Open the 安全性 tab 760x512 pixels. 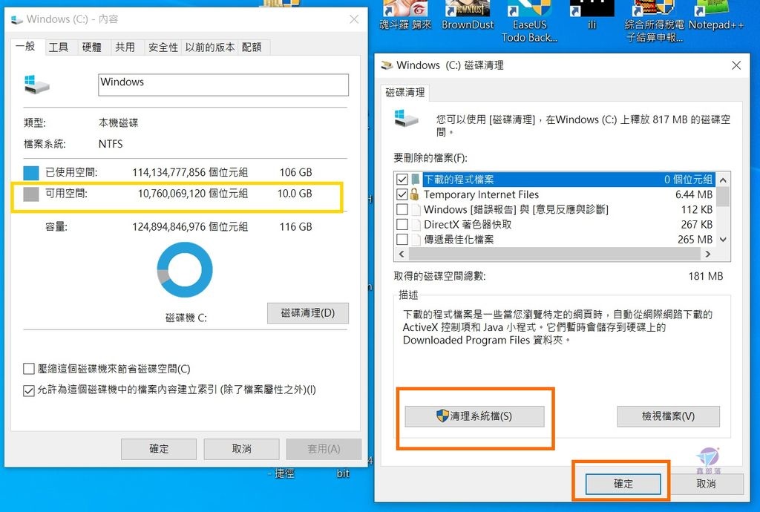pyautogui.click(x=163, y=47)
